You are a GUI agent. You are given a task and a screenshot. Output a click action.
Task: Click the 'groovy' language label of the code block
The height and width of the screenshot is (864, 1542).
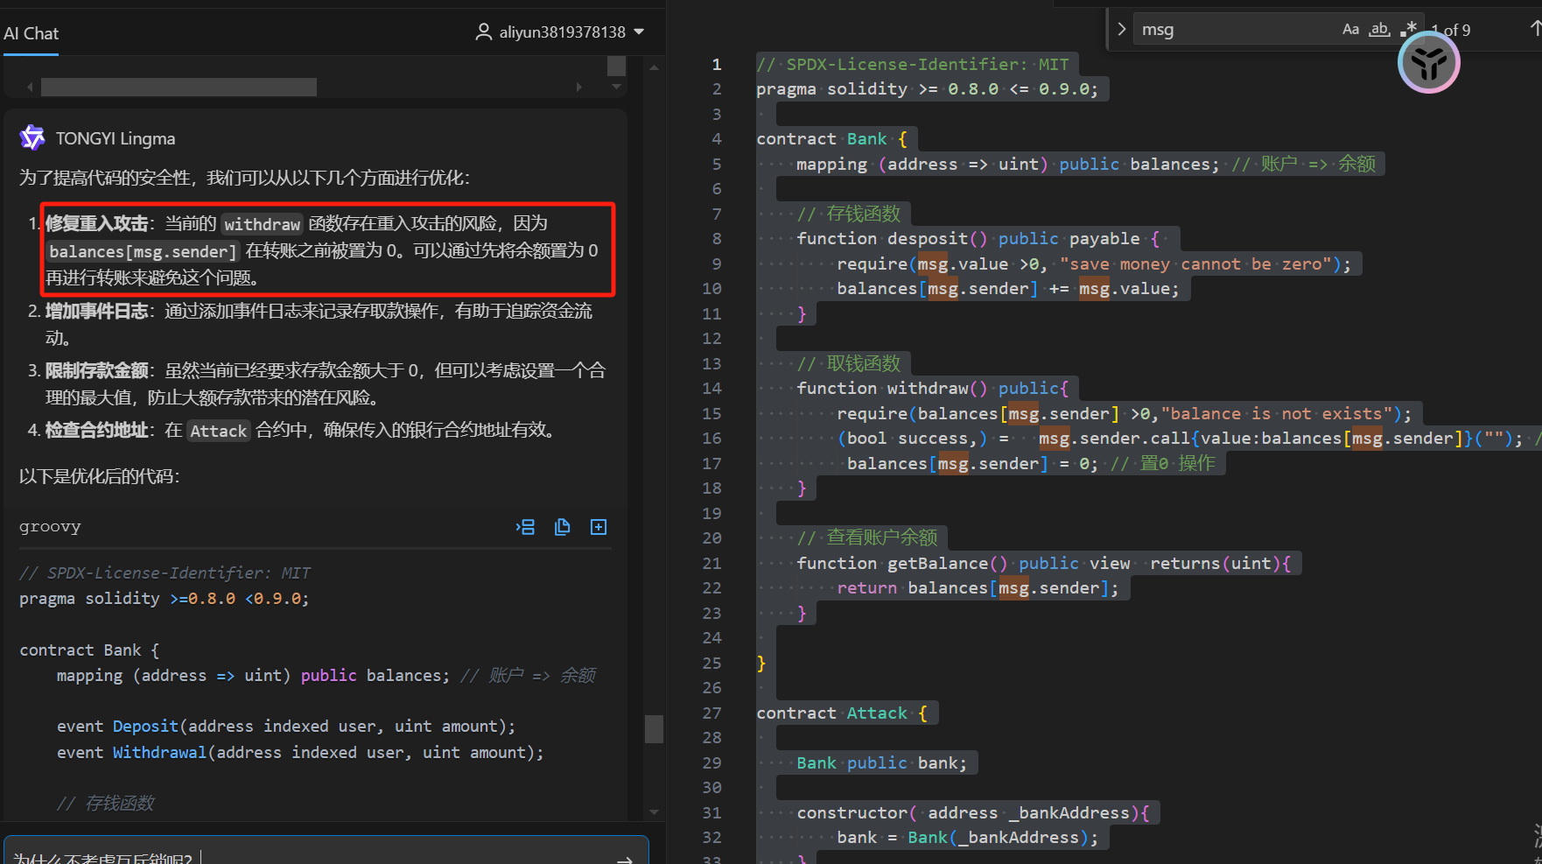50,526
